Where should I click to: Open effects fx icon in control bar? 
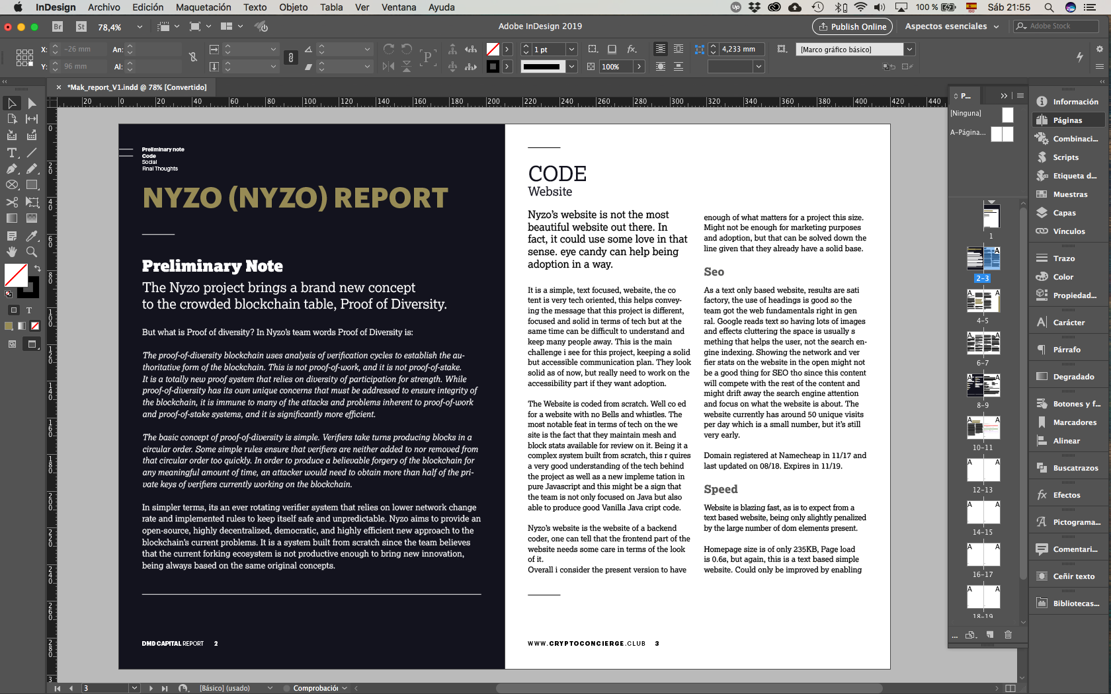tap(632, 49)
